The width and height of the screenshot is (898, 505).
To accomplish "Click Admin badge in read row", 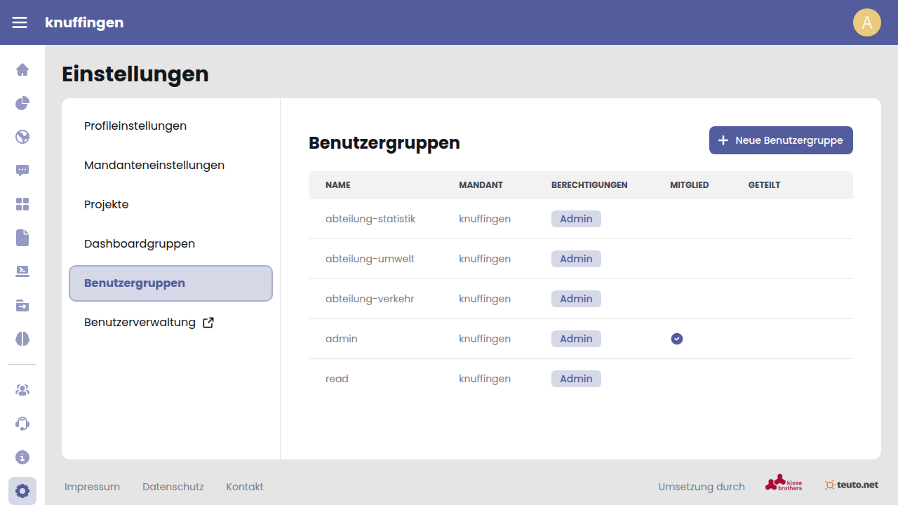I will coord(576,379).
